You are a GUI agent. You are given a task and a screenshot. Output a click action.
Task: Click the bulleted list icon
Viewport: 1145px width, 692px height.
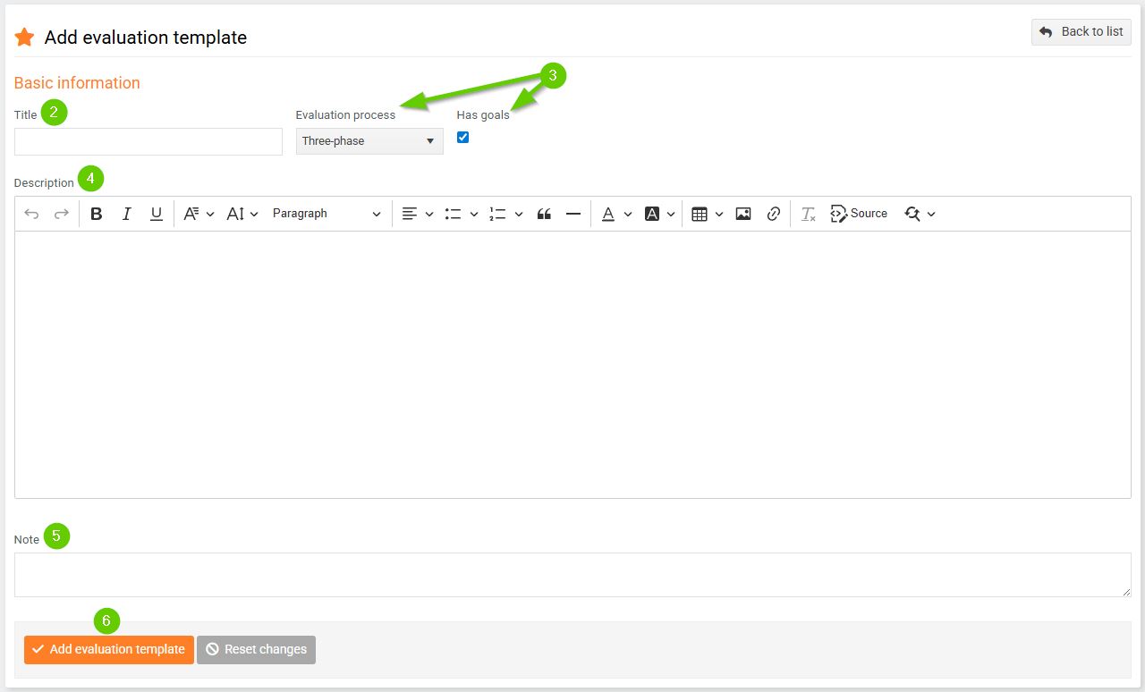(x=454, y=214)
